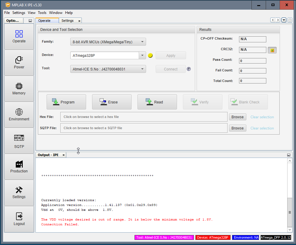Minimize the Options side panel
Viewport: 296px width, 245px height.
coord(30,21)
